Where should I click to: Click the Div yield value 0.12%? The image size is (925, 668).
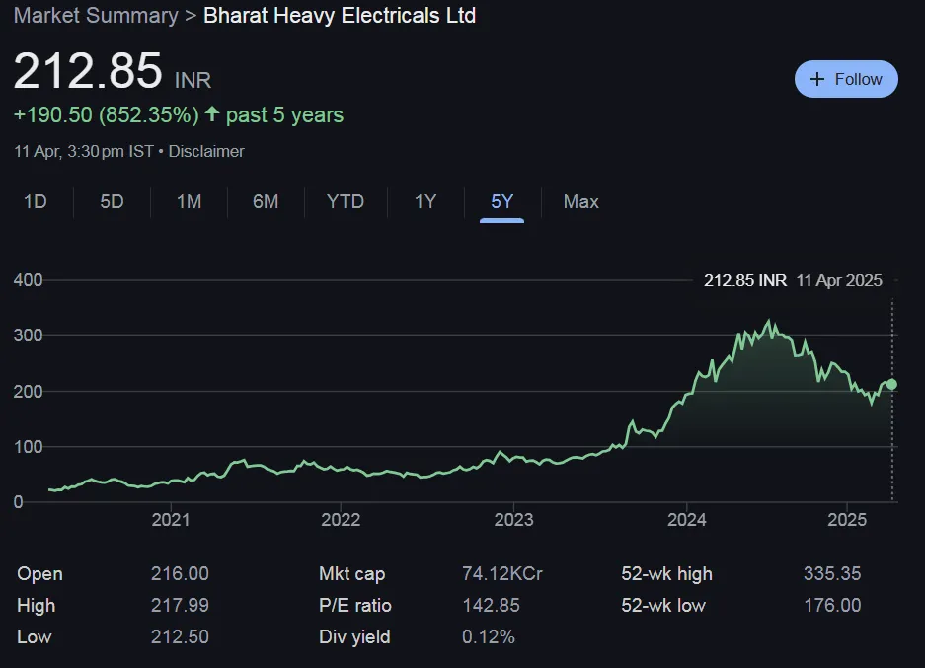[x=489, y=636]
